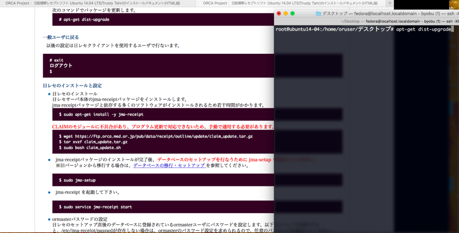459x233 pixels.
Task: Click the bullet ormasterパスワードの設定
Action: (80, 219)
